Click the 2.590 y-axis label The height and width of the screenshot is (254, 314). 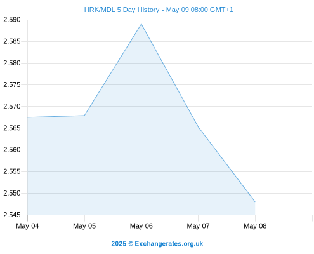point(12,20)
